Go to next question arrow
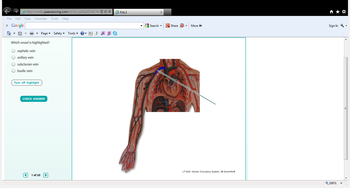This screenshot has width=350, height=188. [x=46, y=175]
